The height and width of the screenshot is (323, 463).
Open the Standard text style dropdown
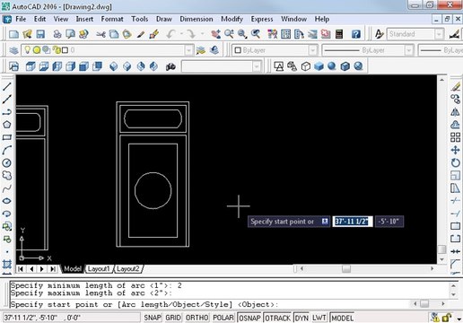439,34
